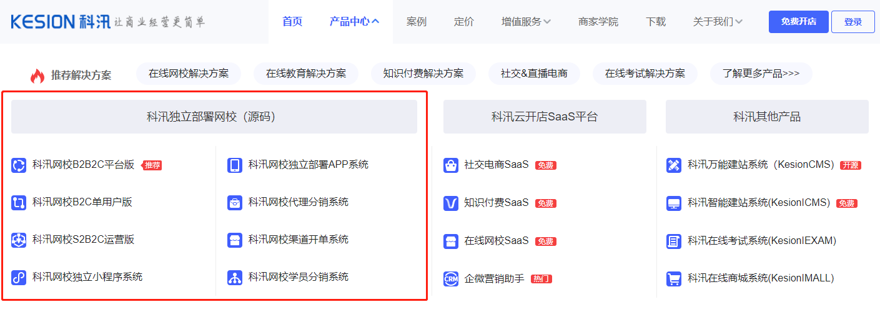
Task: Click the CRM icon for 企微营销助手
Action: point(451,279)
